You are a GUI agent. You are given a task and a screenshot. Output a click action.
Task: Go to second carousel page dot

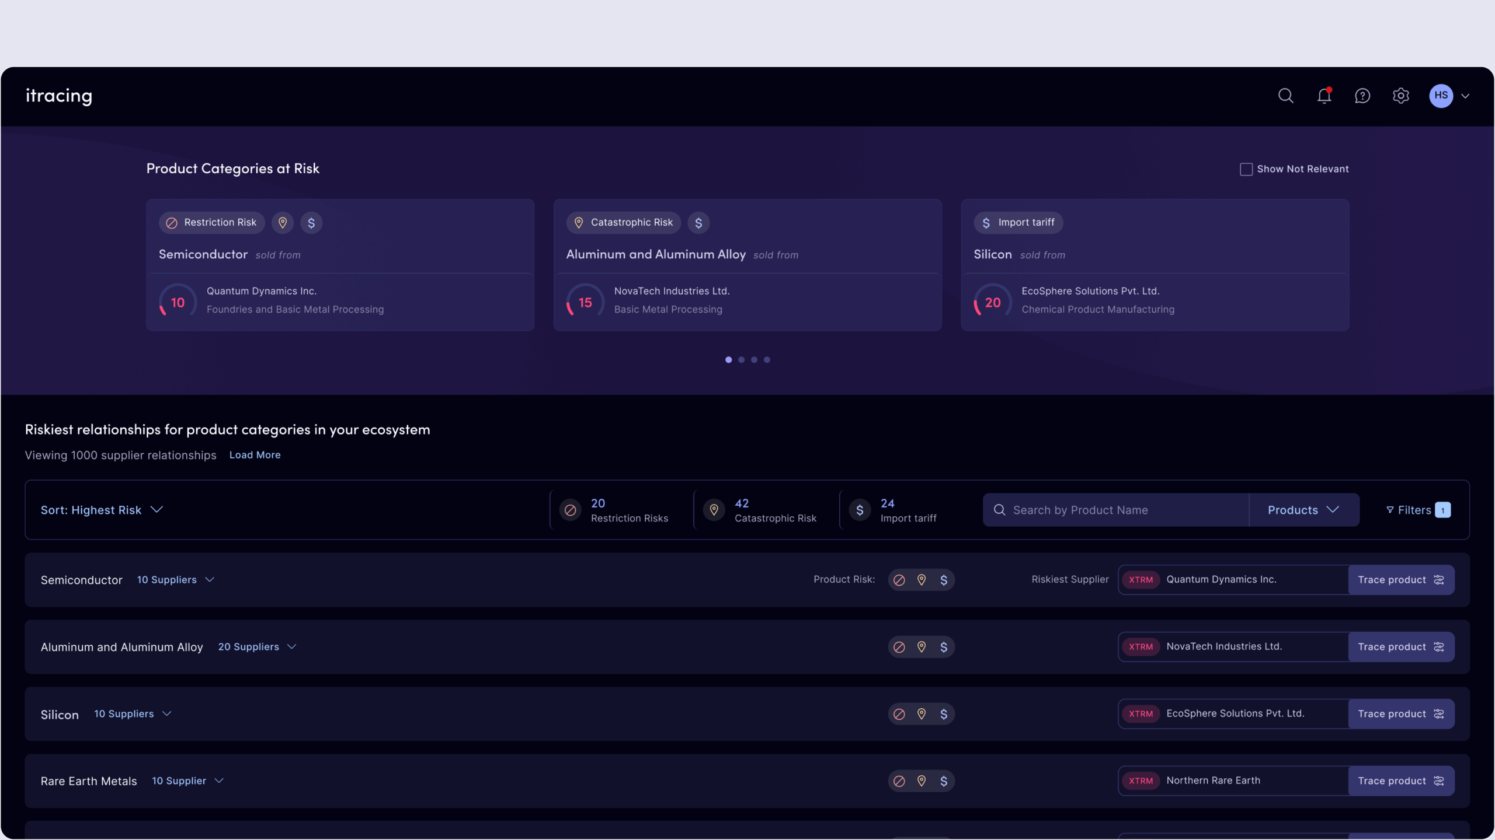[x=741, y=360]
